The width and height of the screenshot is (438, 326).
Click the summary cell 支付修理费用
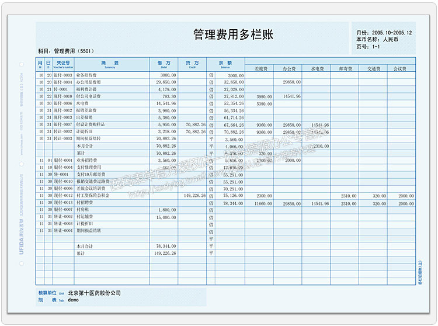coord(89,167)
